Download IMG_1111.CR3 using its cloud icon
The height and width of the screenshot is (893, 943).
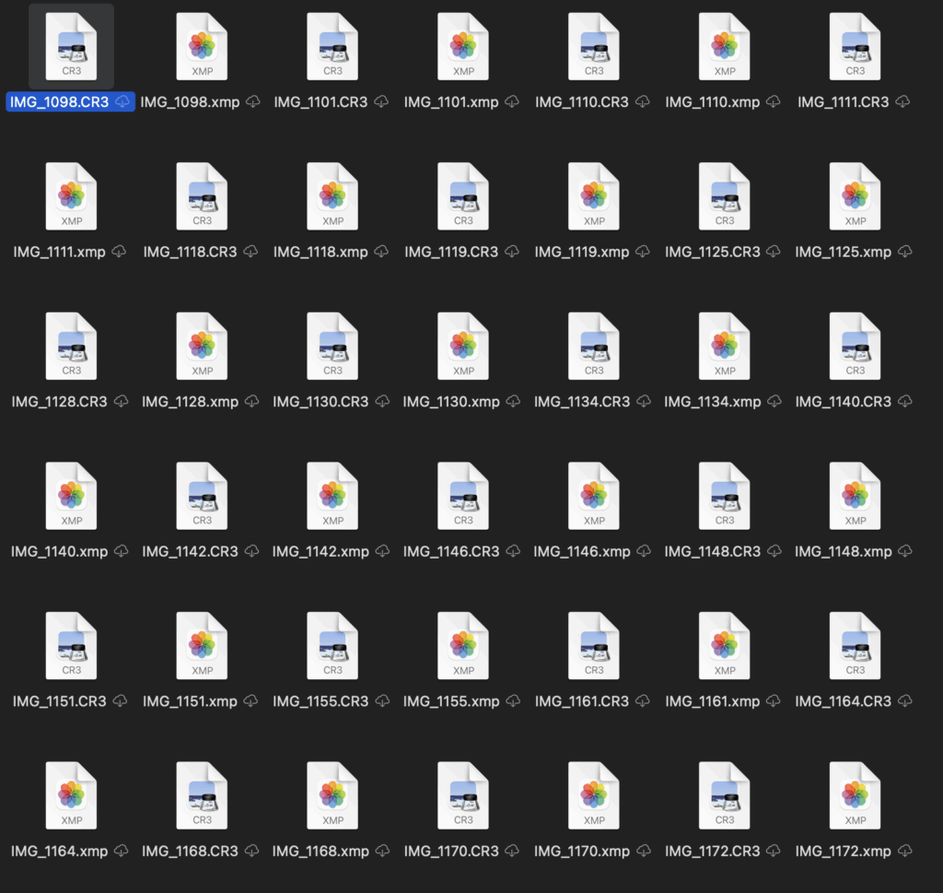[904, 102]
